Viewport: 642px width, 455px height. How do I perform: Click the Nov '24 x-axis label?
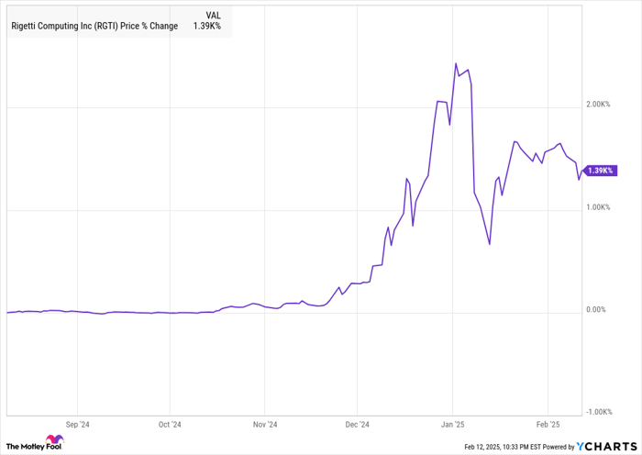(x=264, y=425)
